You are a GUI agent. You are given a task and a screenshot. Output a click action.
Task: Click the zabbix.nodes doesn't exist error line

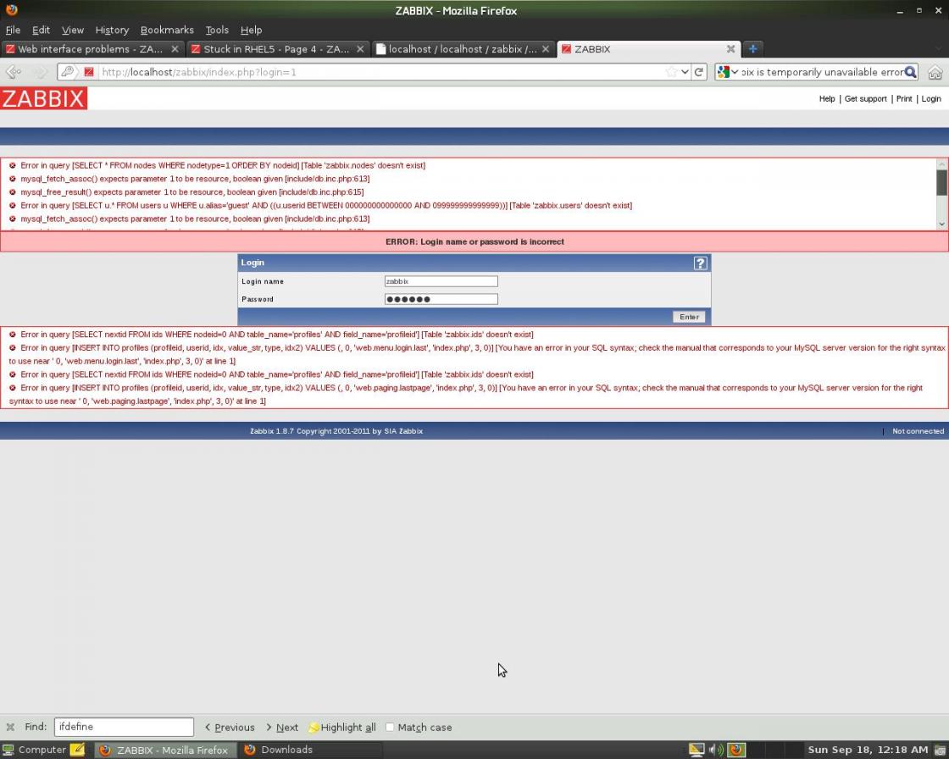coord(223,165)
